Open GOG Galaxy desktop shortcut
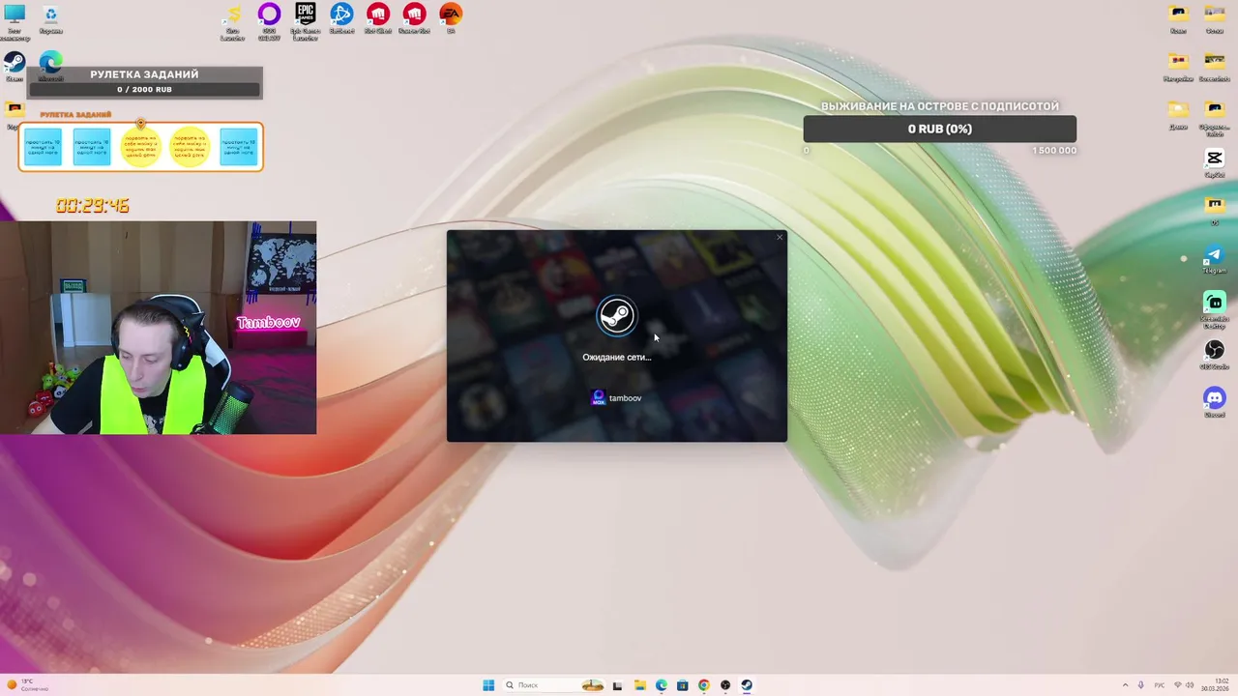Screen dimensions: 1238x696 269,19
